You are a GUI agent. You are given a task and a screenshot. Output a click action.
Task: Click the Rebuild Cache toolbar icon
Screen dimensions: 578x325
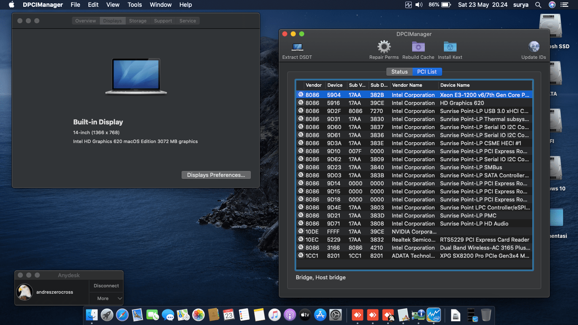click(418, 47)
